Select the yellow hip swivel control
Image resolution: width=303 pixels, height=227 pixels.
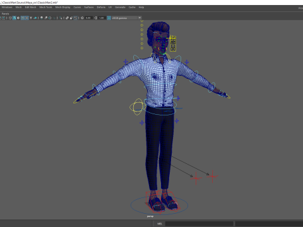pyautogui.click(x=137, y=107)
